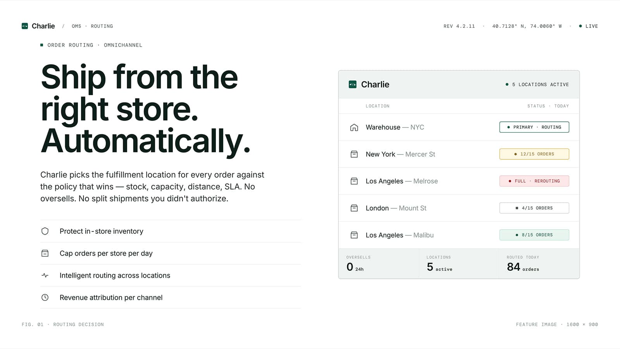Click the shield icon for Protect in-store inventory
Viewport: 620px width, 349px height.
[45, 231]
